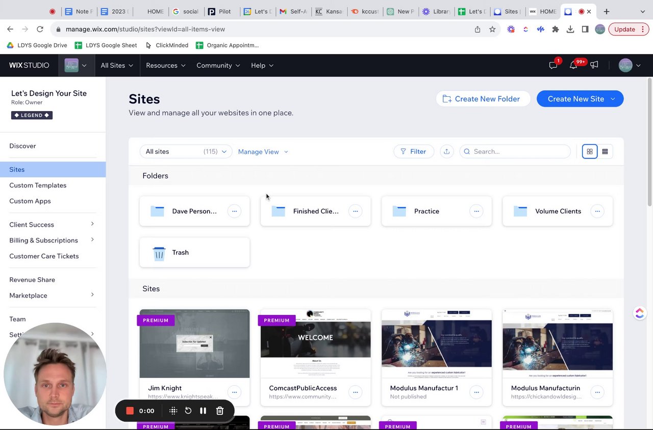Click the sites search field
This screenshot has height=430, width=653.
pyautogui.click(x=515, y=151)
